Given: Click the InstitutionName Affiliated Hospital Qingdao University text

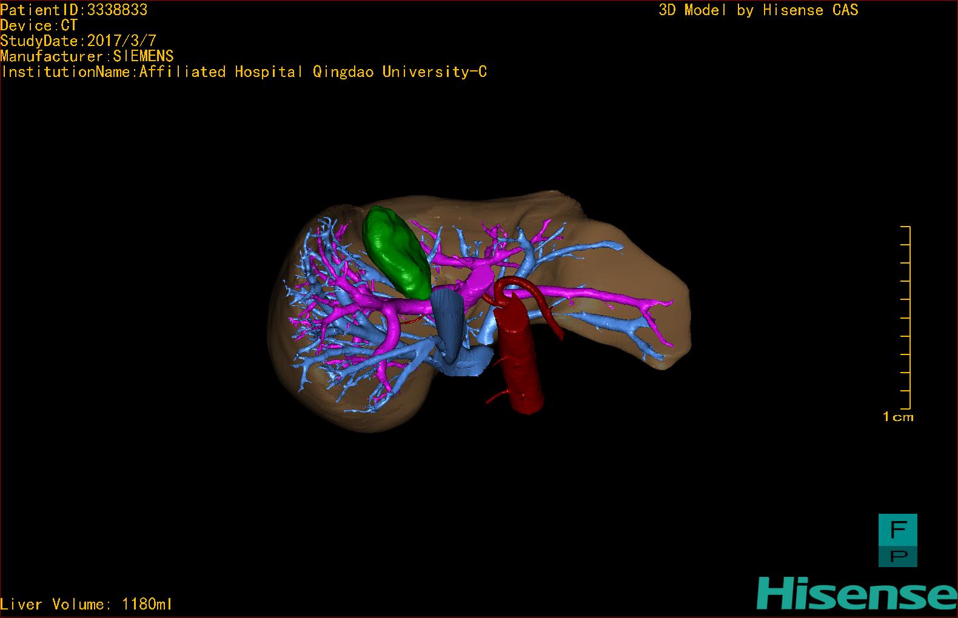Looking at the screenshot, I should (244, 72).
